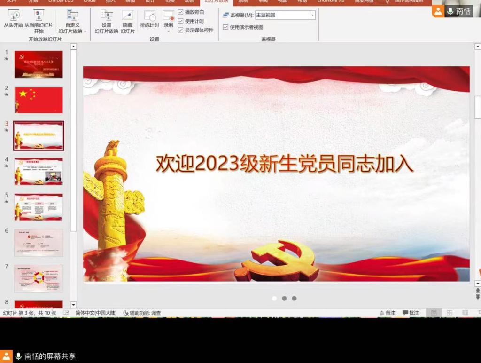Click editing area scroll-up arrow
Viewport: 481px width, 363px height.
click(x=478, y=47)
